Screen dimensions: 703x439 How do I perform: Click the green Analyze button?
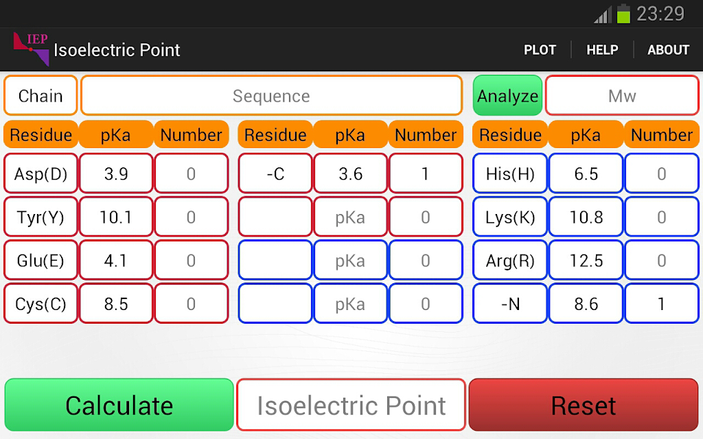tap(507, 95)
